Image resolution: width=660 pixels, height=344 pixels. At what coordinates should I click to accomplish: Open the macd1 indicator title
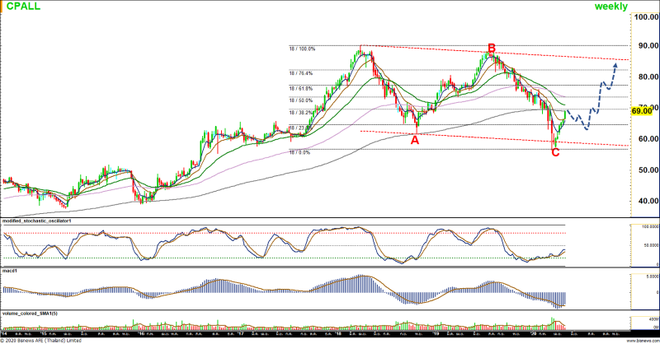click(11, 269)
